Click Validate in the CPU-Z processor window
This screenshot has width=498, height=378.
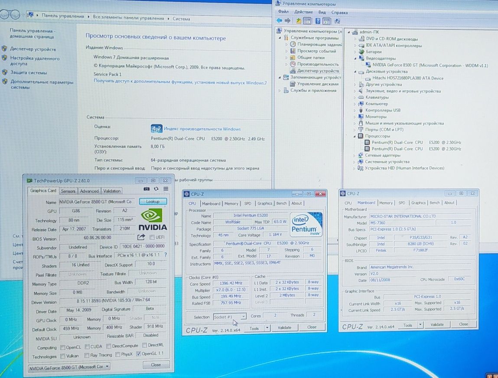[x=284, y=327]
